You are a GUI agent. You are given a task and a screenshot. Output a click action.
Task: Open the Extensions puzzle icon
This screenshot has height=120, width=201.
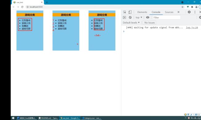[x=192, y=7]
